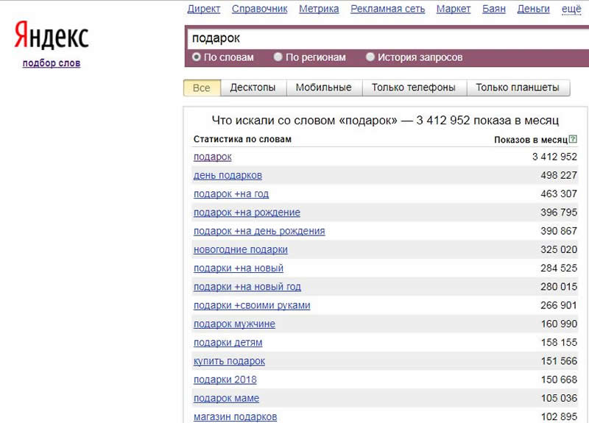Select the 'Все' devices tab
589x423 pixels.
pos(201,88)
